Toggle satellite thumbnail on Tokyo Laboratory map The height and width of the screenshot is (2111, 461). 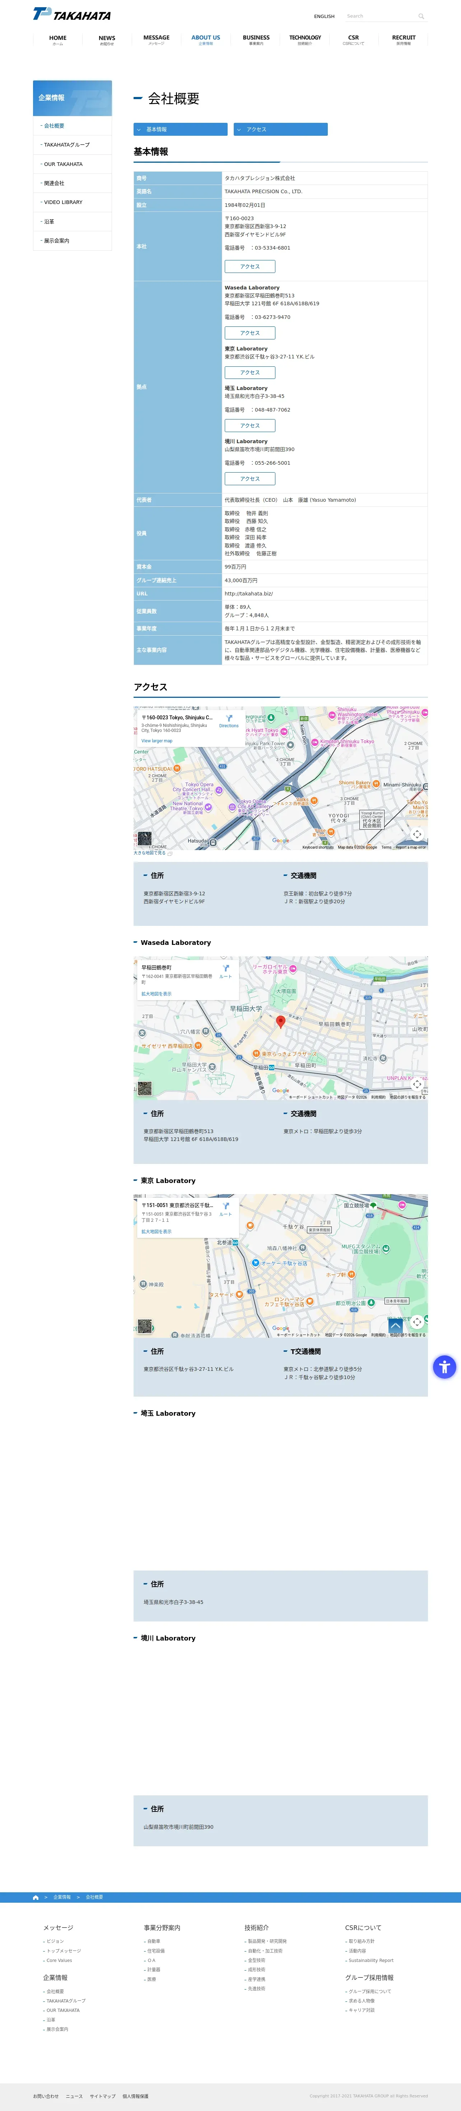click(145, 1326)
